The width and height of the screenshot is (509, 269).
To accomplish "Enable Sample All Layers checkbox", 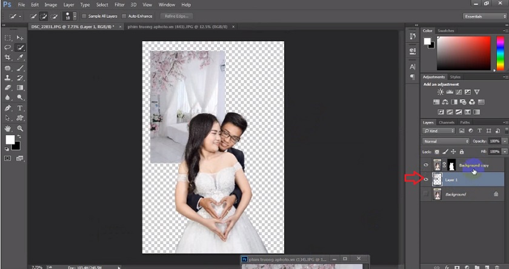I will (x=84, y=16).
